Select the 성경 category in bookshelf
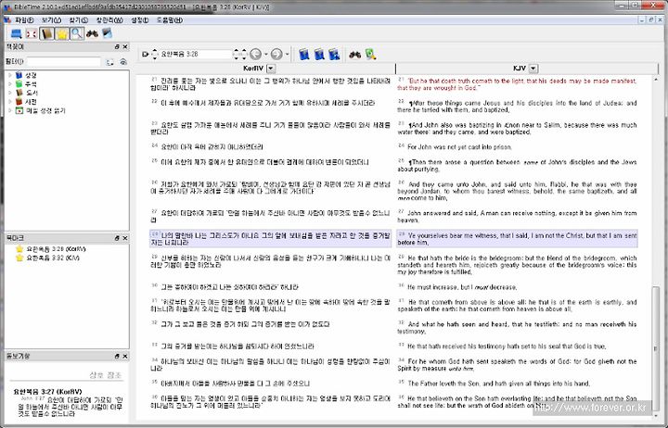 tap(32, 75)
